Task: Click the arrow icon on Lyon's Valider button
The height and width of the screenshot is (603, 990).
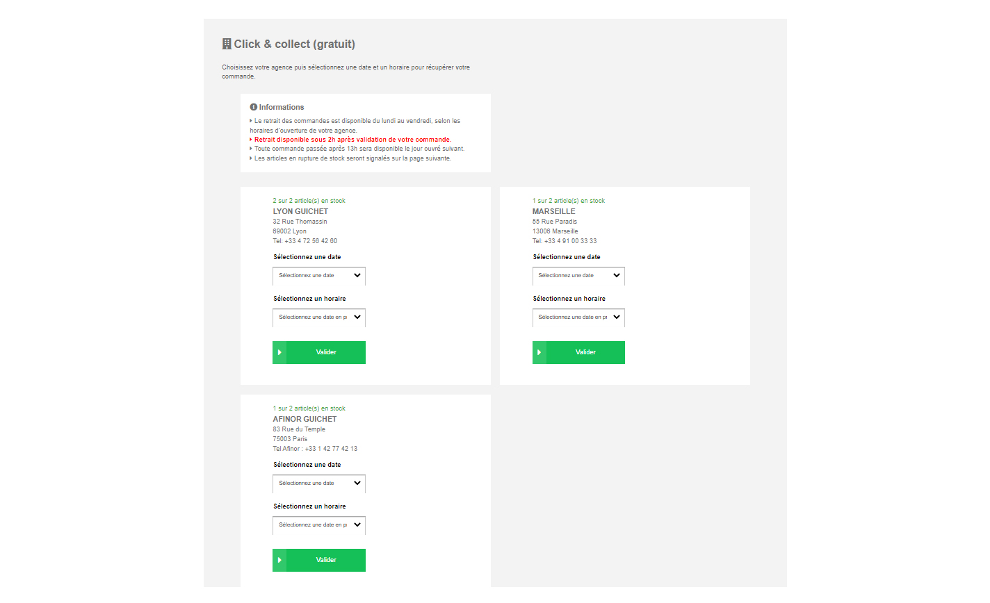Action: pyautogui.click(x=279, y=352)
